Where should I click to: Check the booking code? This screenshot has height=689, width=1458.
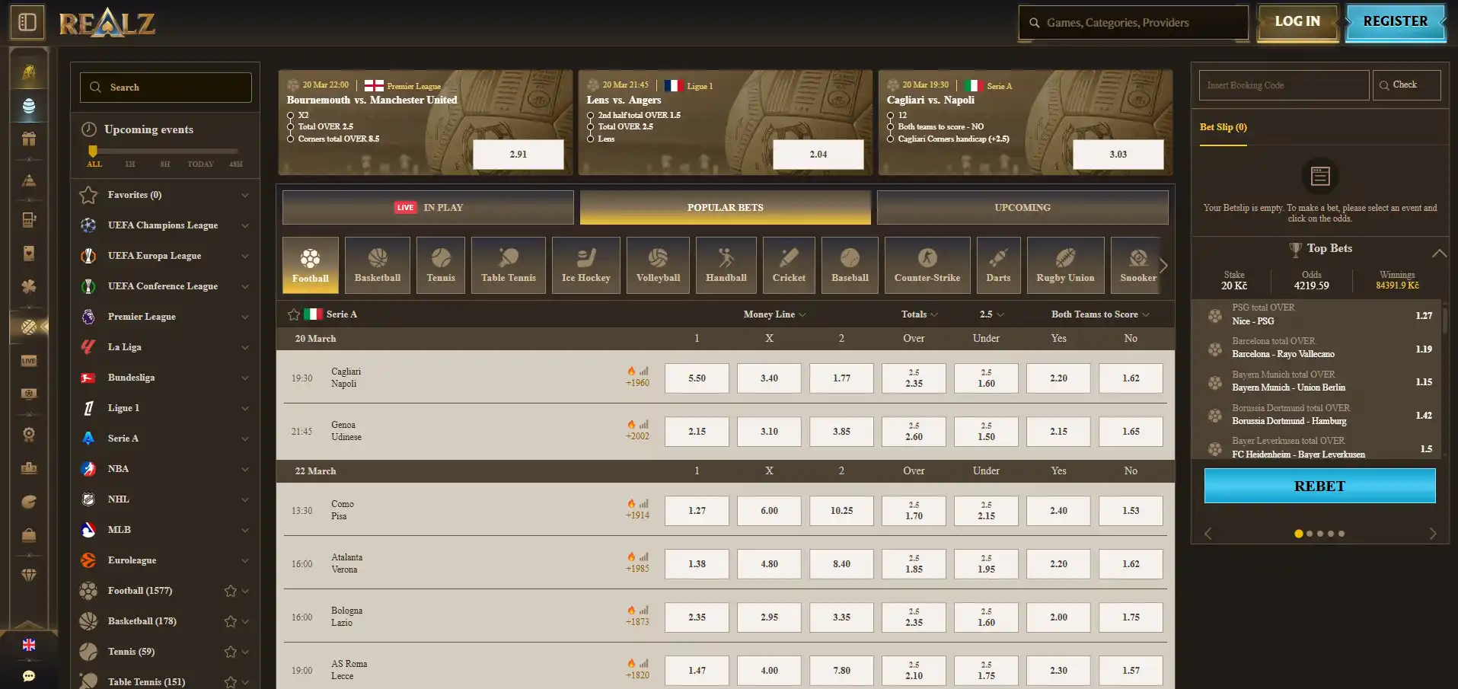1406,85
